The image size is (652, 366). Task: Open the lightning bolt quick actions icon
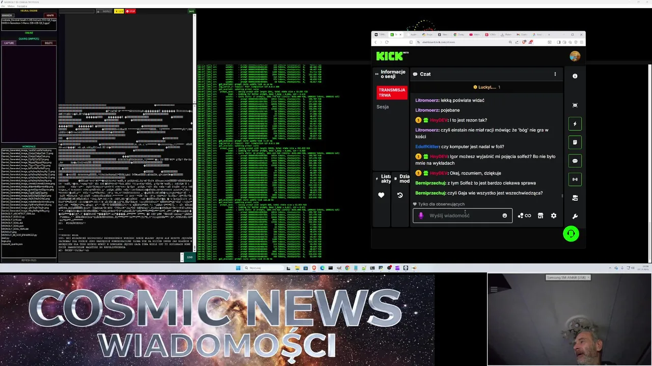click(575, 124)
